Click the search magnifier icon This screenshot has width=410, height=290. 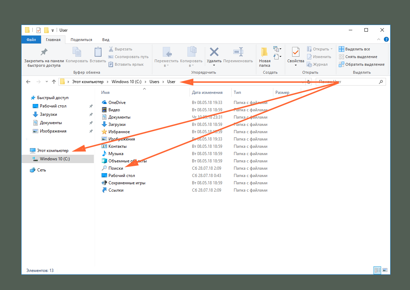(x=381, y=82)
